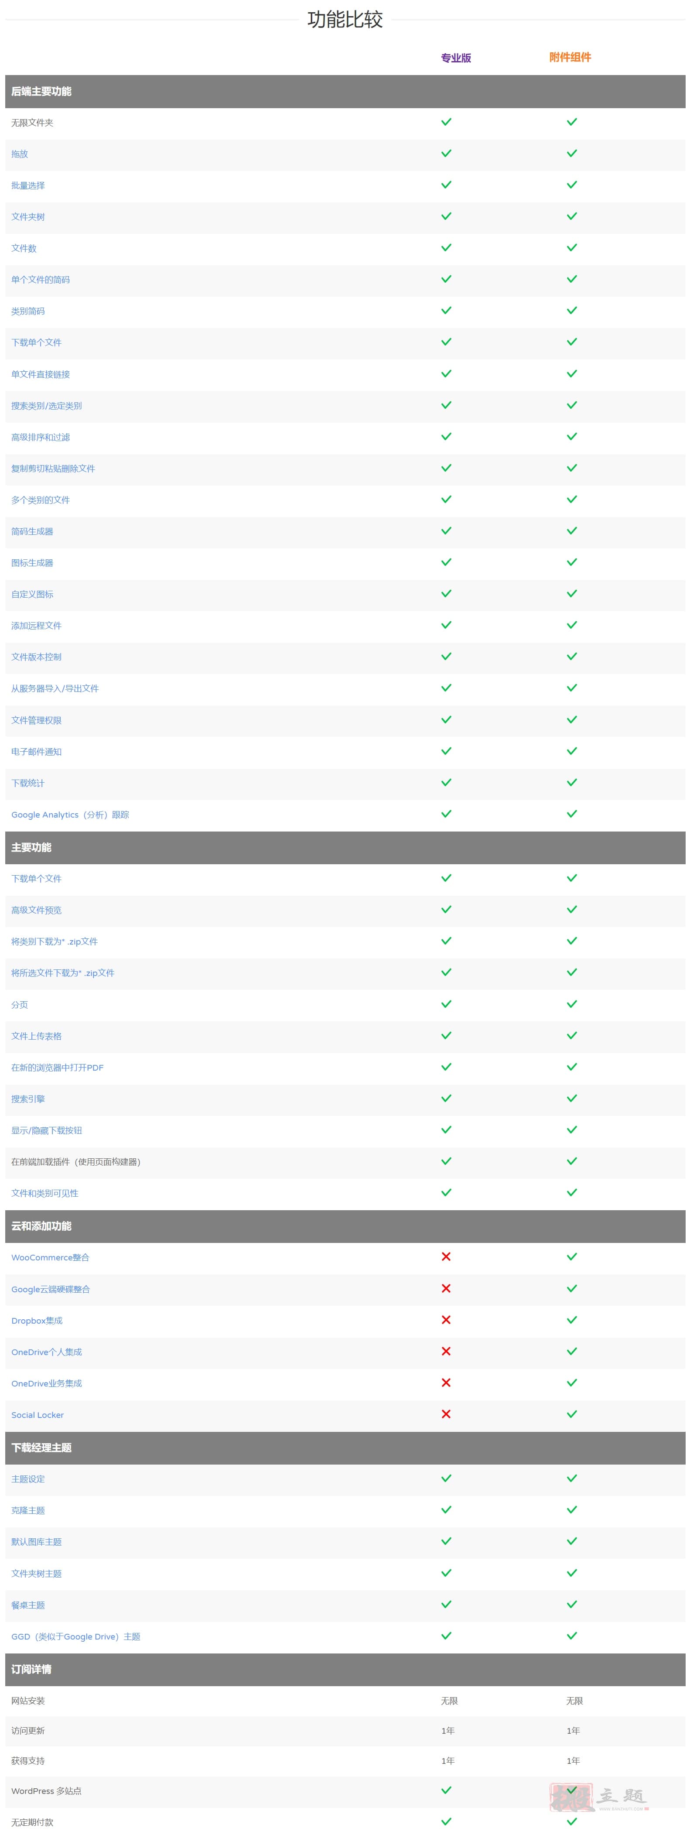Select the red X beside Dropbox集成
Screen dimensions: 686x1845
tap(446, 1319)
